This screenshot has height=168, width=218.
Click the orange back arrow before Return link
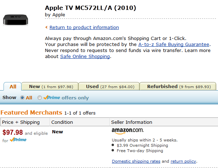point(46,27)
